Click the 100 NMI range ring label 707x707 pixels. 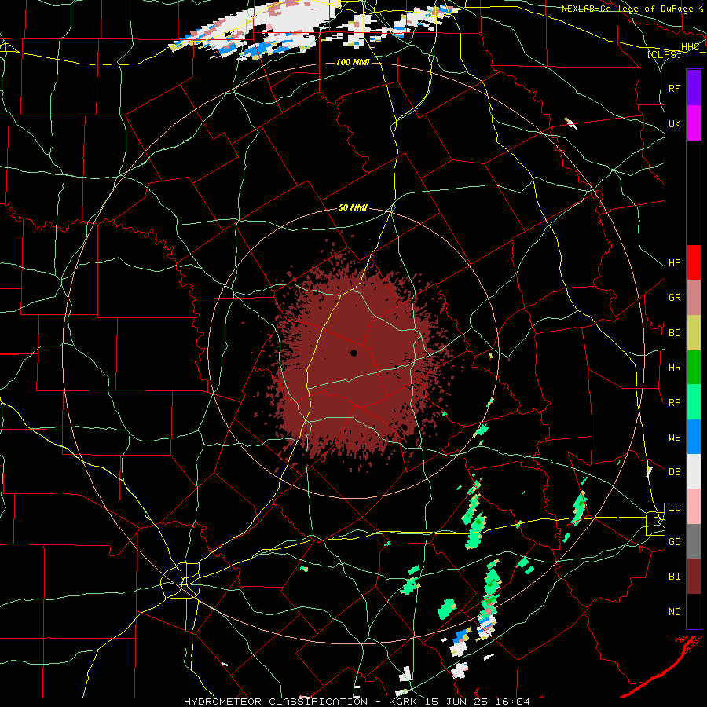click(353, 62)
